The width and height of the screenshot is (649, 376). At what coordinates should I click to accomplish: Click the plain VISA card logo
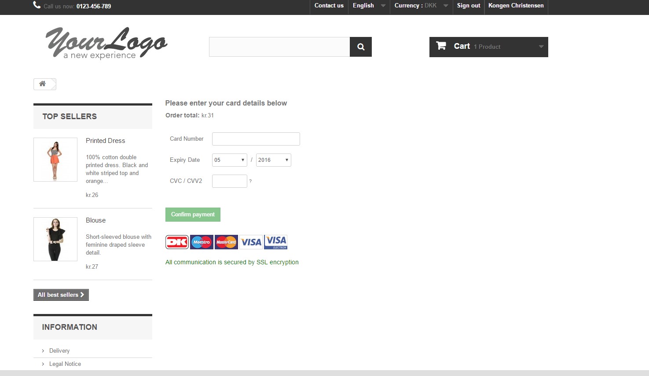(x=251, y=242)
